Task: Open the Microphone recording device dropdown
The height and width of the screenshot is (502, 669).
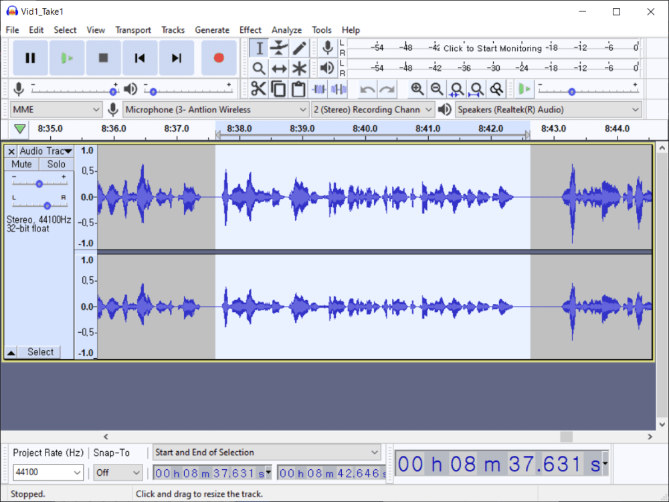Action: tap(215, 110)
